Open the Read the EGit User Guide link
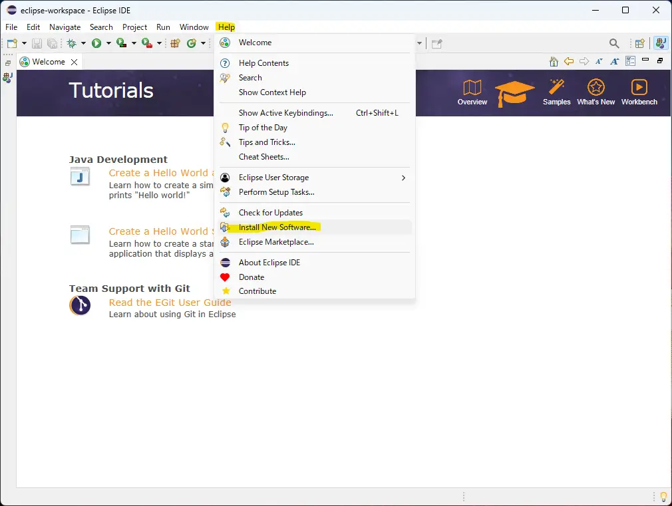 (x=170, y=303)
